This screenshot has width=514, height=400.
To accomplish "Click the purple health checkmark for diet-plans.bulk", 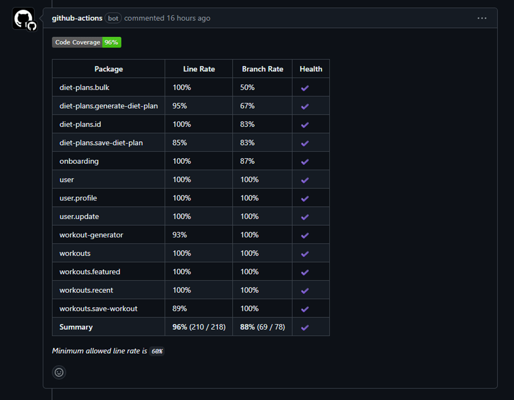I will 310,87.
